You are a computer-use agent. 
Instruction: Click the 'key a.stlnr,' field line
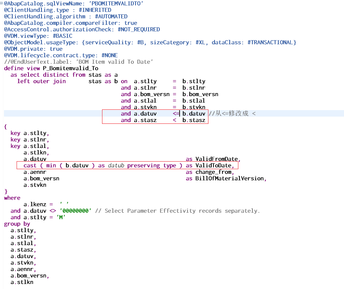(30, 140)
